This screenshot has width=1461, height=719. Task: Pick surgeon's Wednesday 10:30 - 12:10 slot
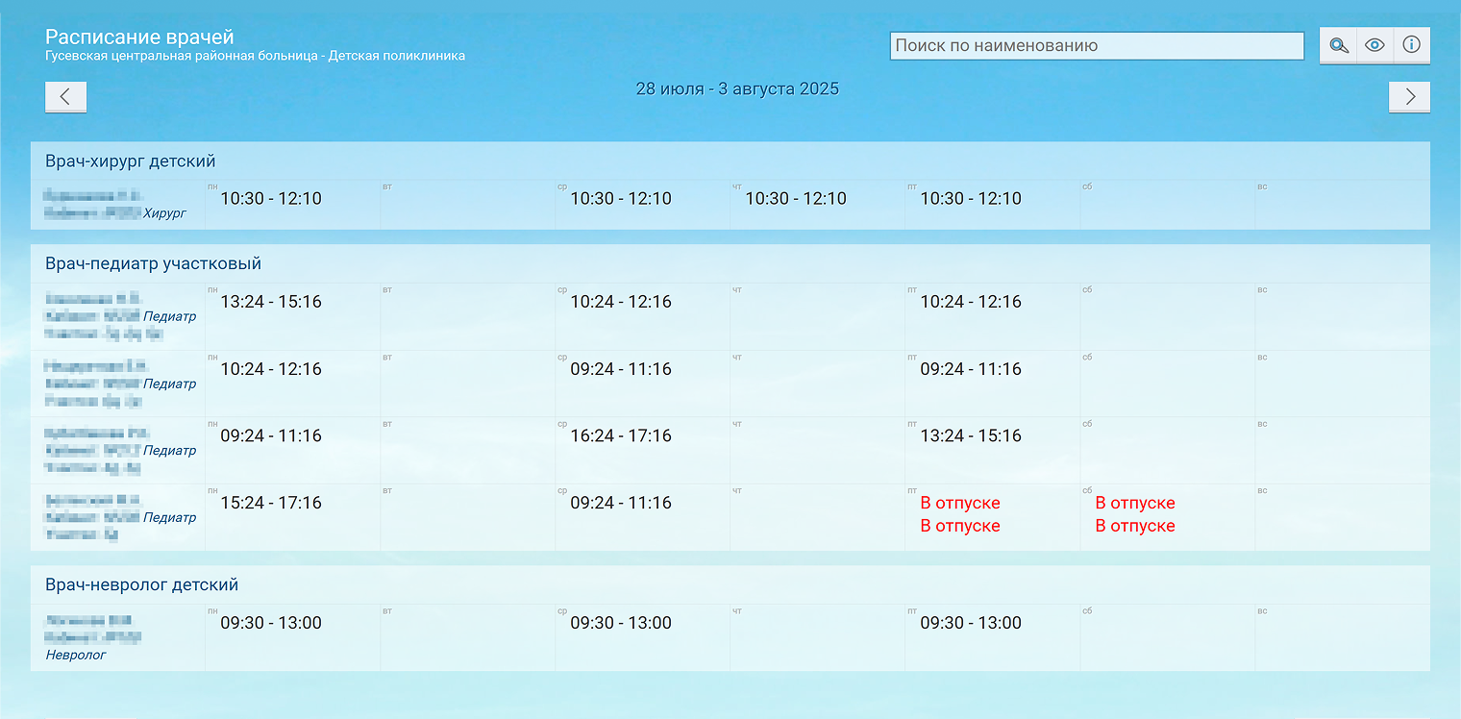621,199
